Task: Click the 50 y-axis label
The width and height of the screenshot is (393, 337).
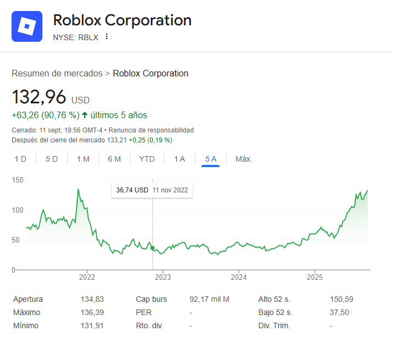Action: 15,240
